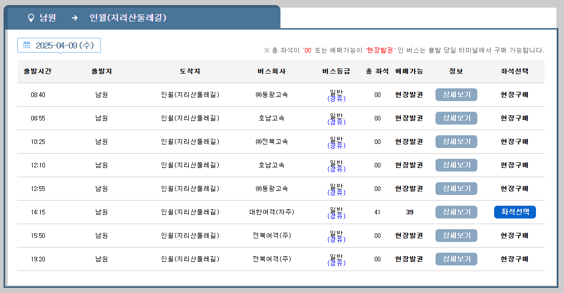The height and width of the screenshot is (293, 564).
Task: Click the 출발지 column header
Action: [102, 71]
